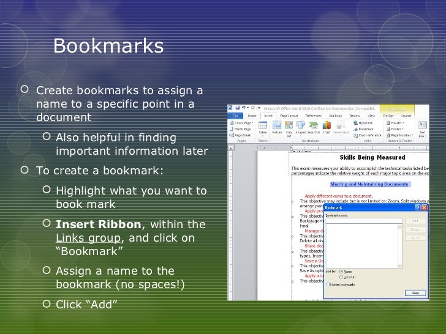Select the Insert ribbon tab
446x334 pixels.
coord(268,116)
